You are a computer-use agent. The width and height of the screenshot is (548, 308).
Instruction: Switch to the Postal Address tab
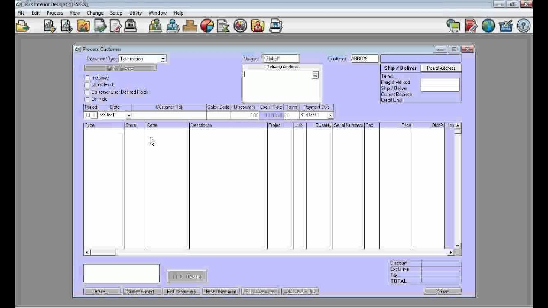pyautogui.click(x=441, y=68)
